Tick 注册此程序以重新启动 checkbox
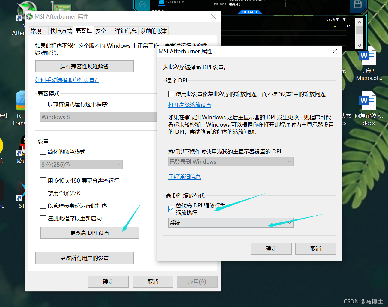 pyautogui.click(x=43, y=218)
